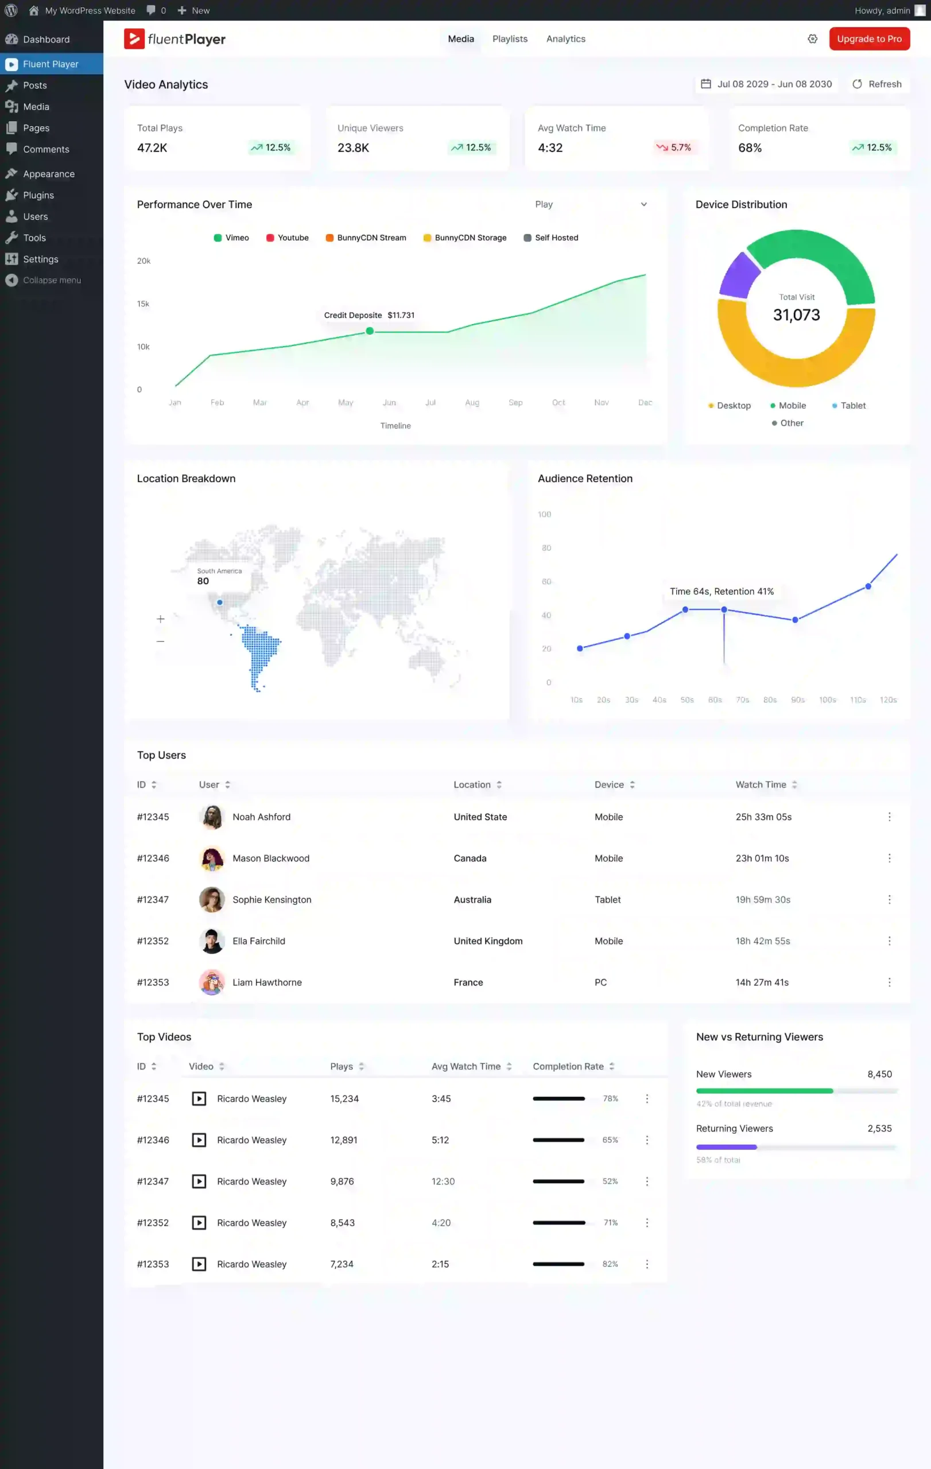
Task: Click the WordPress logo in the admin bar
Action: coord(10,10)
